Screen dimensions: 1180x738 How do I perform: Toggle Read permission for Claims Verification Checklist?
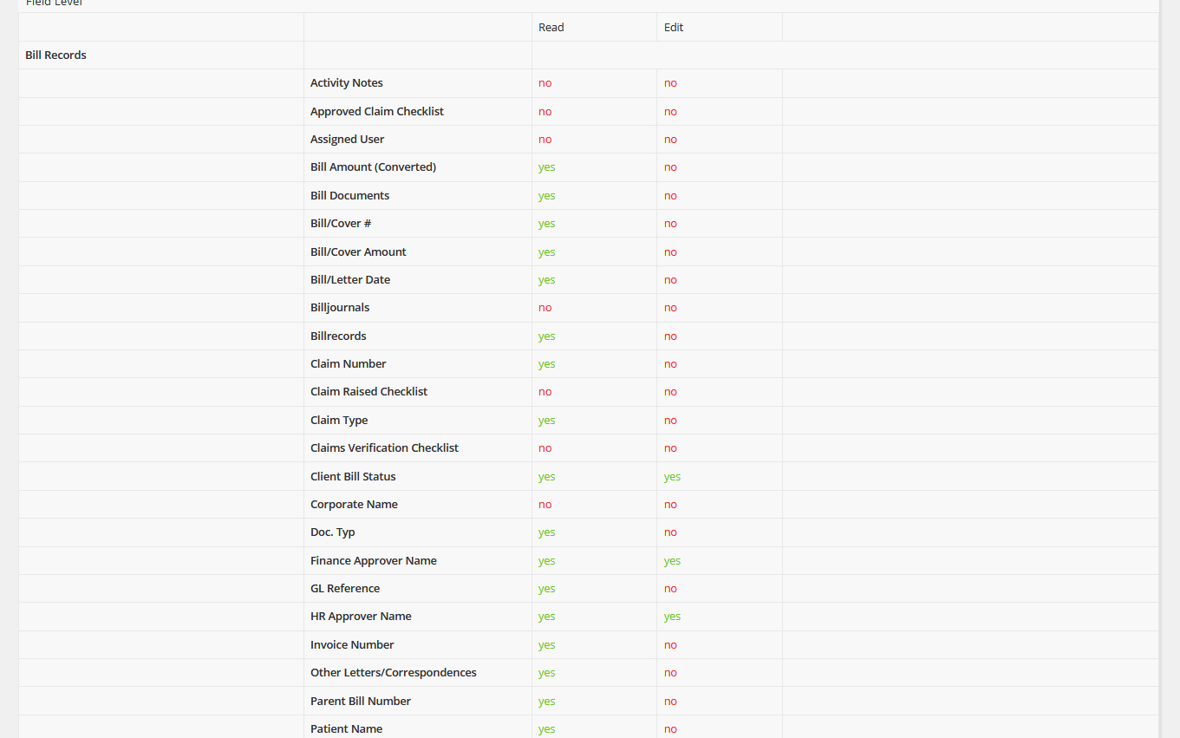click(x=544, y=448)
